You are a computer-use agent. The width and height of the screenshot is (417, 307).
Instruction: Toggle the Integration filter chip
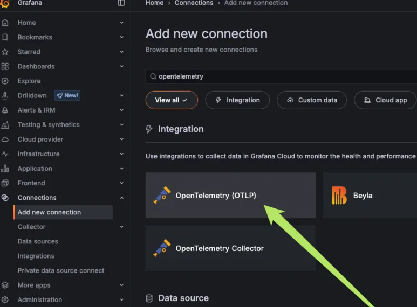pyautogui.click(x=237, y=100)
